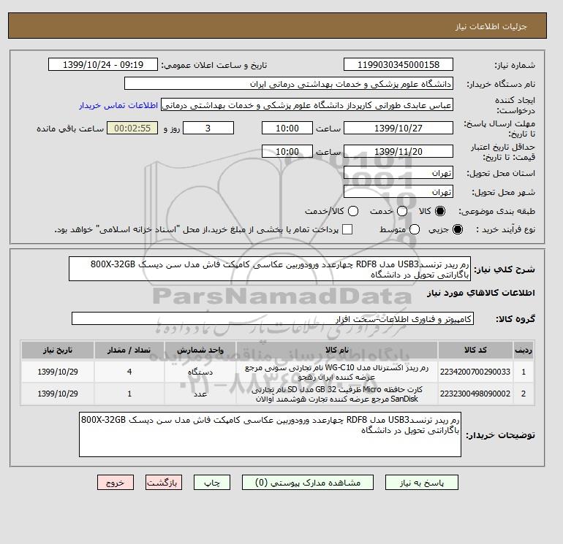Screen dimensions: 563x544
Task: Select the کالا/خدمت radio button
Action: pyautogui.click(x=353, y=211)
